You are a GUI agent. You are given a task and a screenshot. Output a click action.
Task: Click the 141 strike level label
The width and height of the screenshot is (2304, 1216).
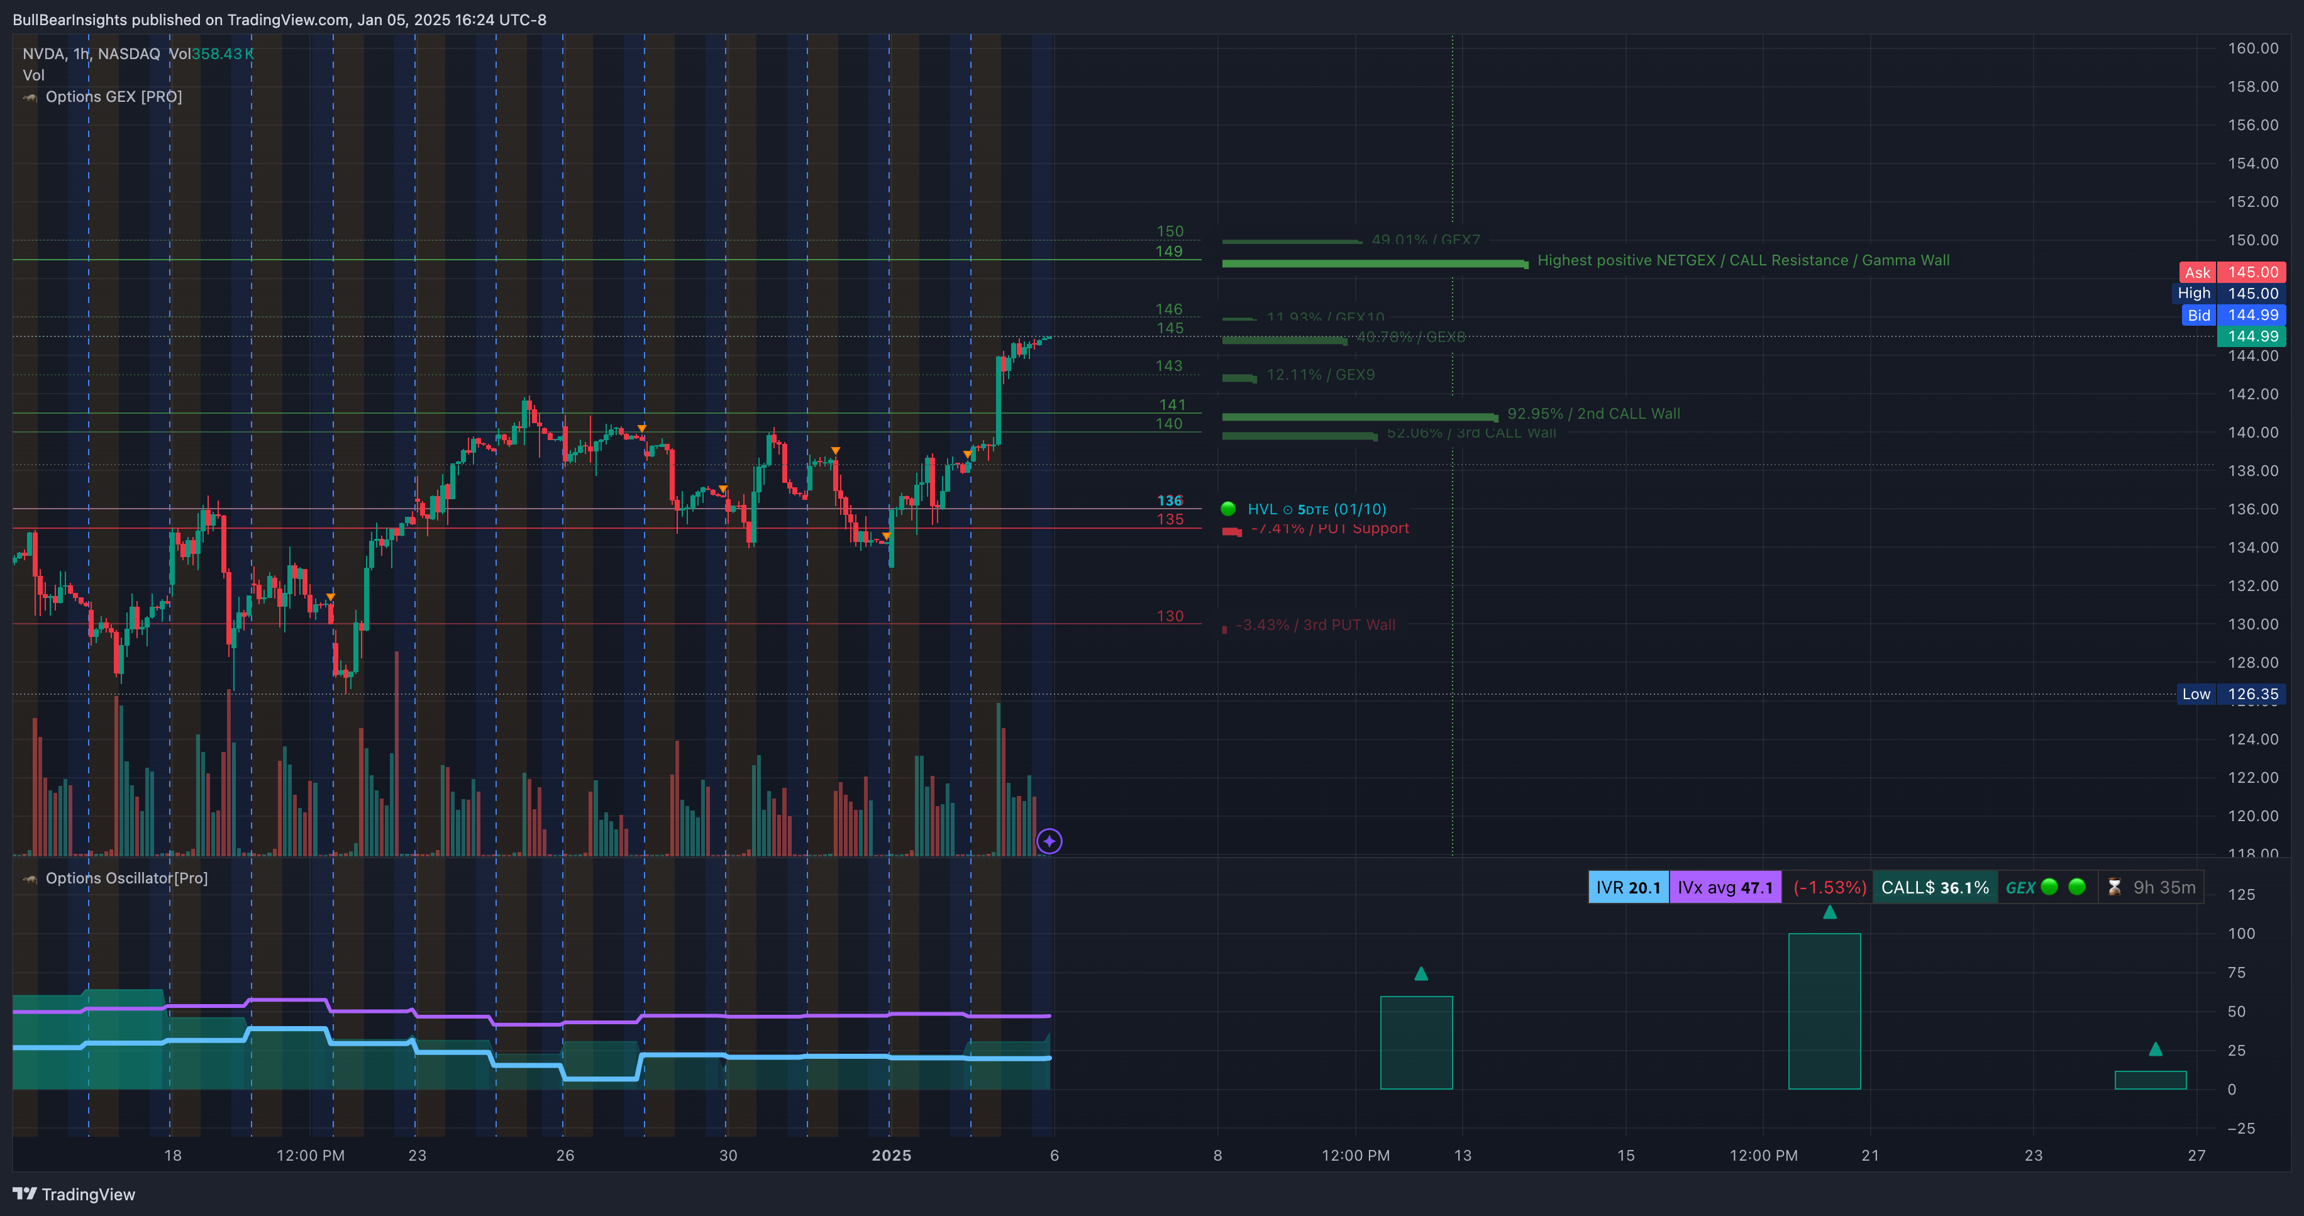click(1171, 405)
